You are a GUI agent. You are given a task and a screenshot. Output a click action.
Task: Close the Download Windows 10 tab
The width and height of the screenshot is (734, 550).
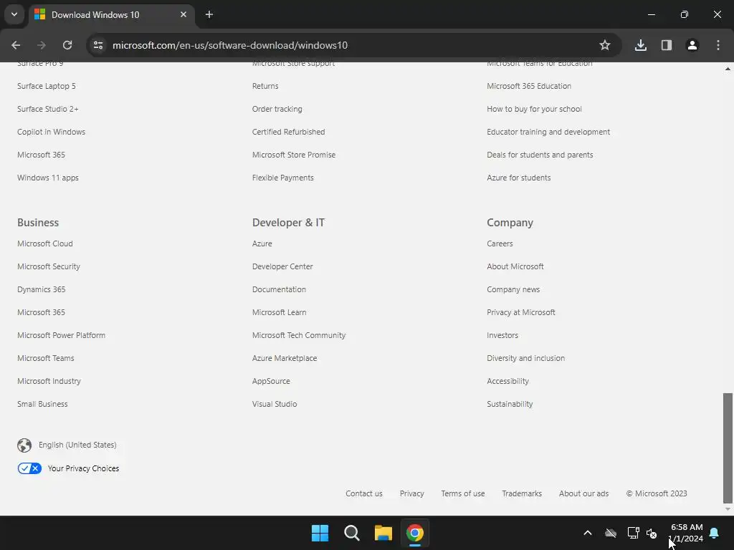(x=183, y=15)
